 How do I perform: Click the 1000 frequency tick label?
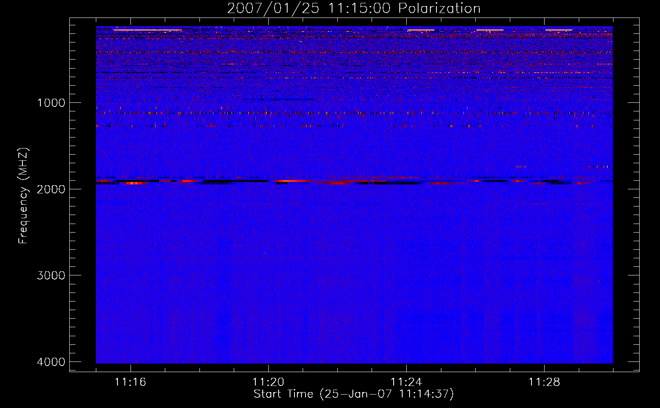pyautogui.click(x=51, y=103)
